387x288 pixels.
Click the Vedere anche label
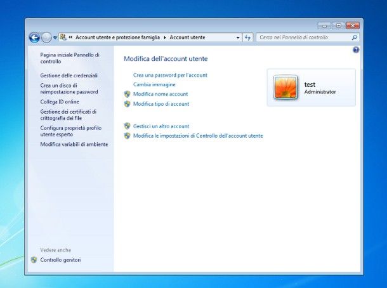pyautogui.click(x=56, y=250)
